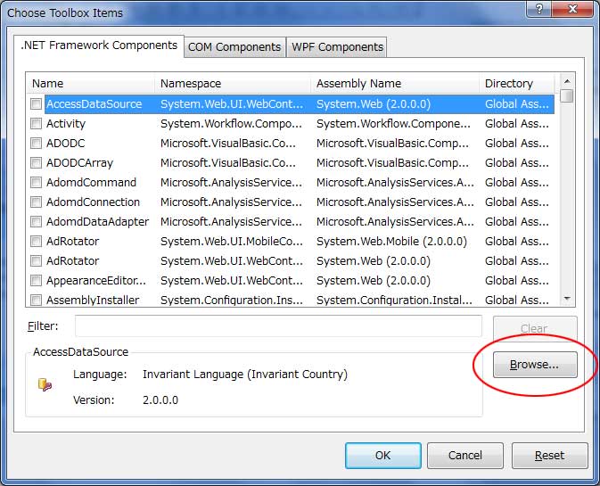
Task: Select the AdomdCommand row name
Action: point(91,183)
